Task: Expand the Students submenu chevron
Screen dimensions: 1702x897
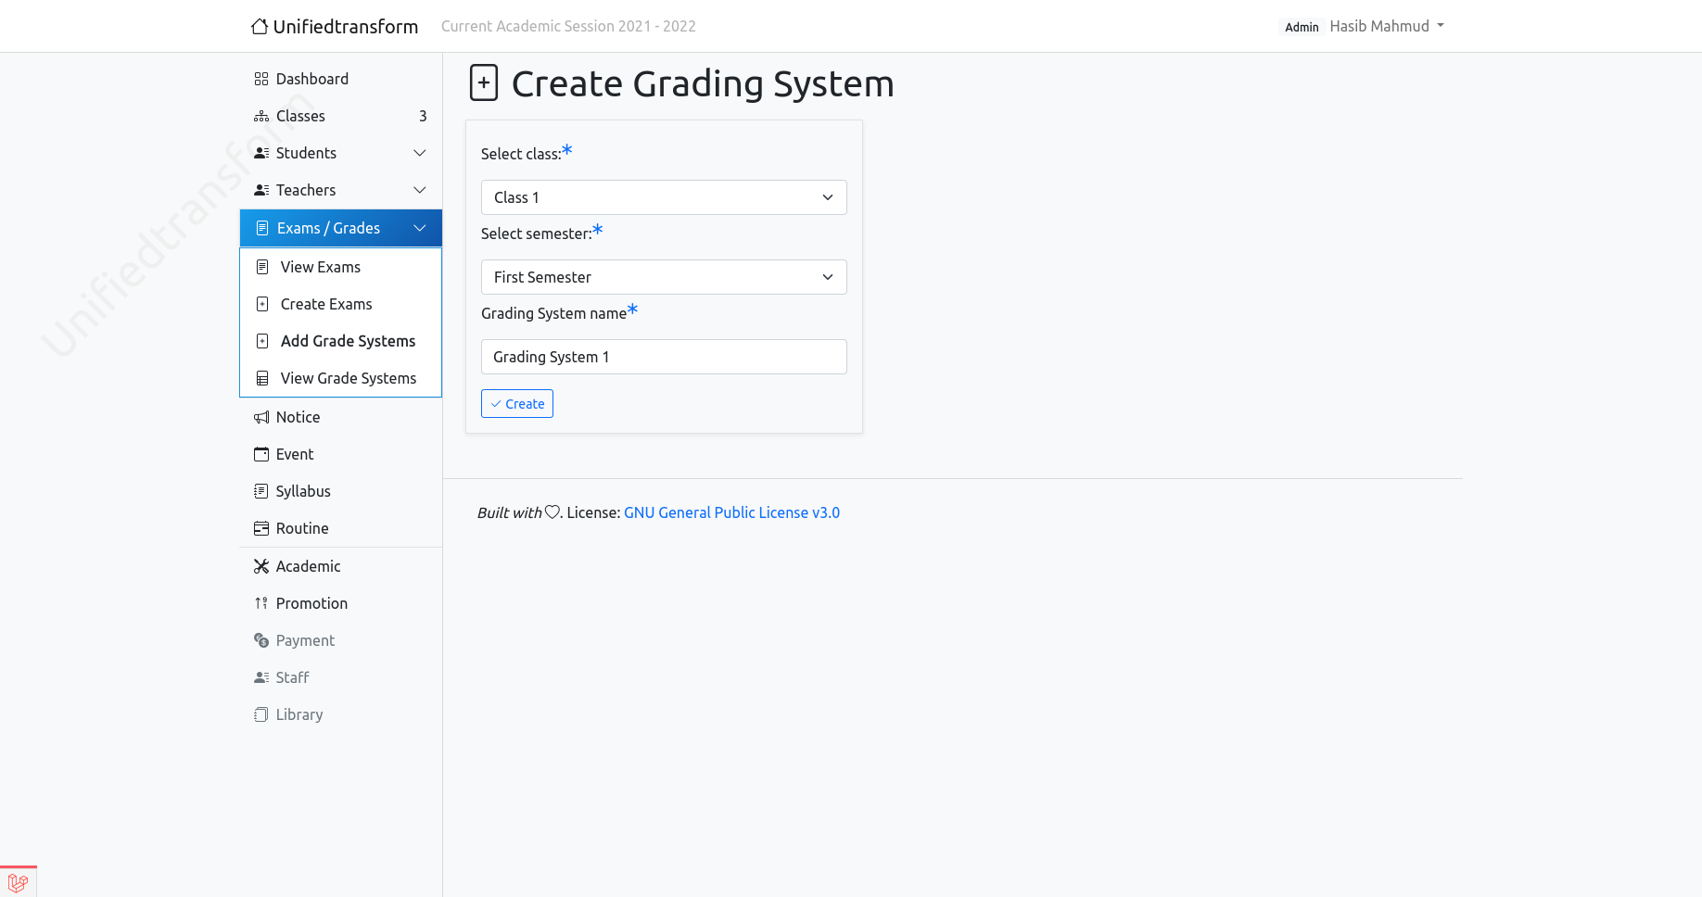Action: click(x=420, y=153)
